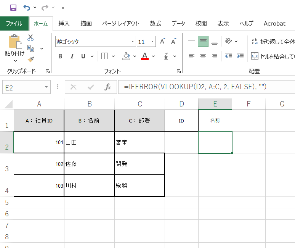Switch to the 挿入 ribbon tab

[x=64, y=23]
